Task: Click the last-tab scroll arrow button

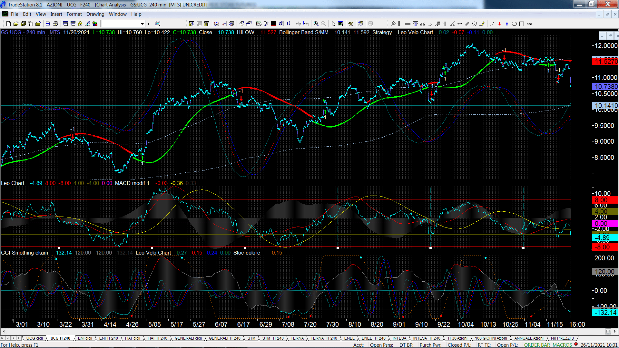Action: coord(19,338)
